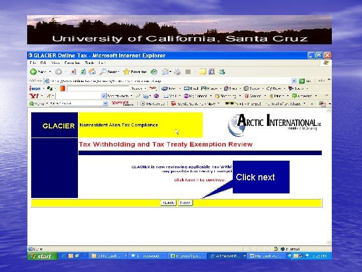Open the View menu
362x272 pixels.
point(56,63)
